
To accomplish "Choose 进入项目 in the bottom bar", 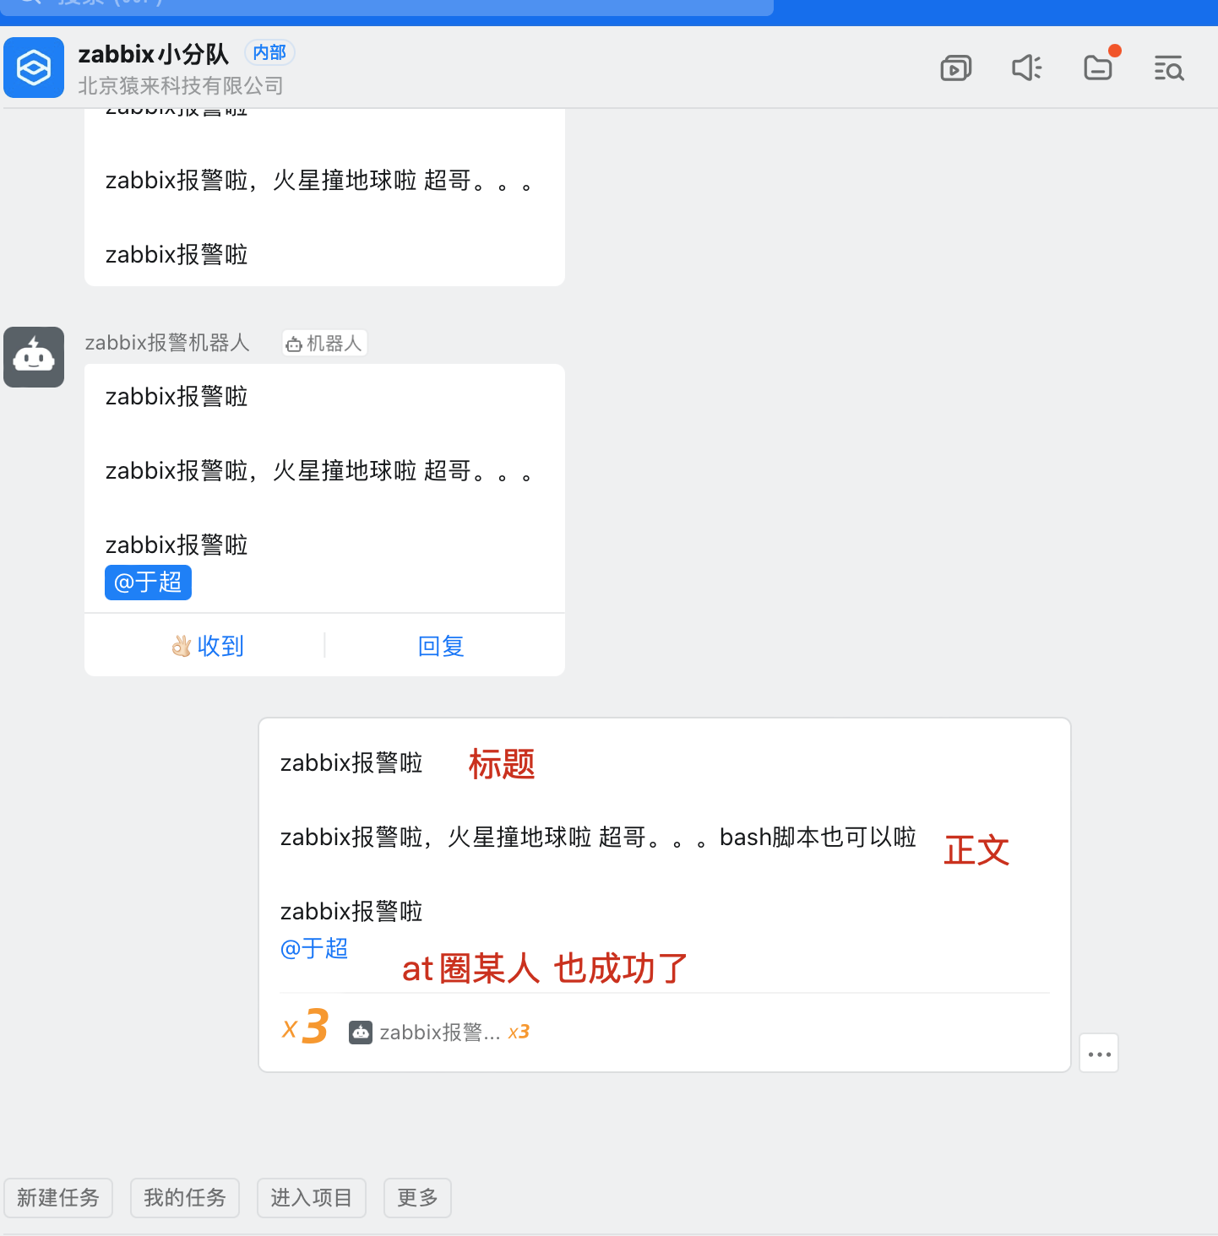I will [x=312, y=1198].
